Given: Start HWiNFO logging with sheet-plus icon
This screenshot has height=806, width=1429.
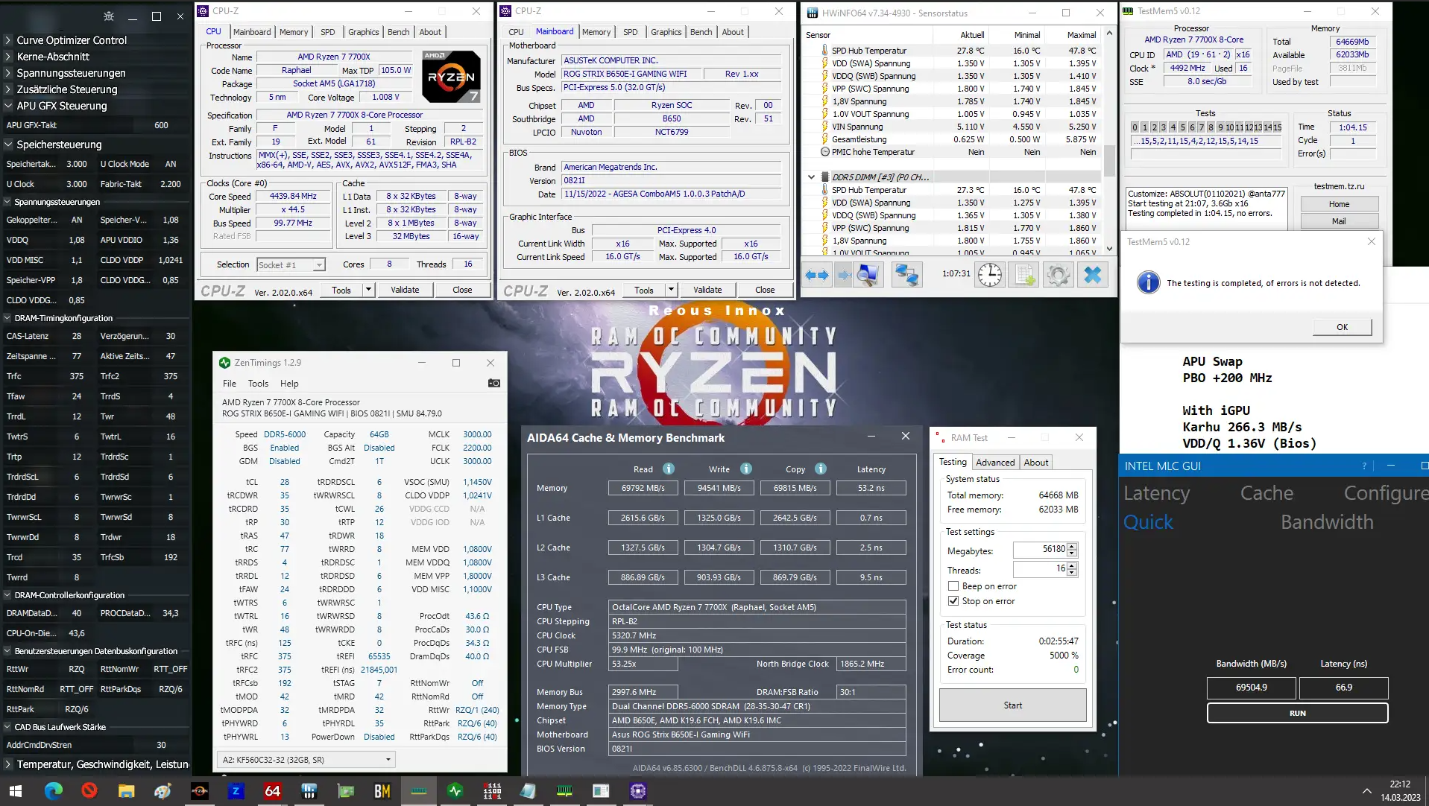Looking at the screenshot, I should [x=1024, y=275].
